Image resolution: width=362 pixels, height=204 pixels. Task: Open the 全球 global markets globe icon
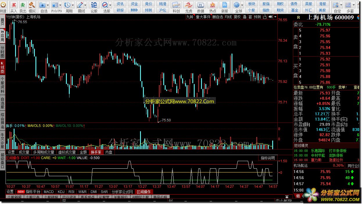(237, 5)
